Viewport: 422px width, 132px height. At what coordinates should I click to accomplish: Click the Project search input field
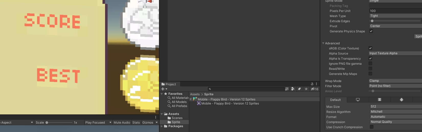click(246, 89)
